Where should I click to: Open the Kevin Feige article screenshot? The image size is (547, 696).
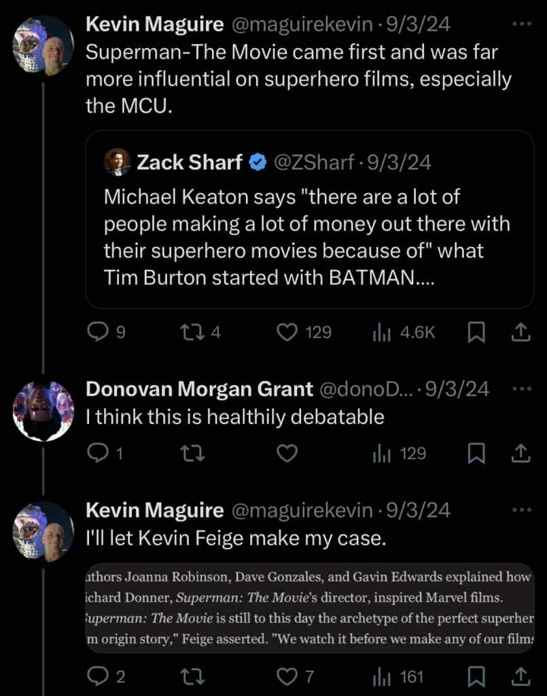pyautogui.click(x=309, y=608)
